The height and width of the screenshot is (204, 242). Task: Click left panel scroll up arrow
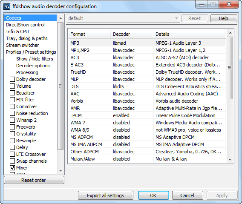pyautogui.click(x=60, y=18)
